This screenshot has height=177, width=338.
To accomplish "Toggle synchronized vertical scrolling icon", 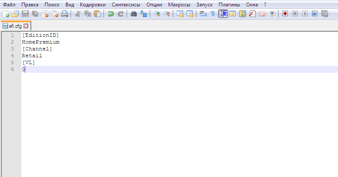I will (180, 14).
